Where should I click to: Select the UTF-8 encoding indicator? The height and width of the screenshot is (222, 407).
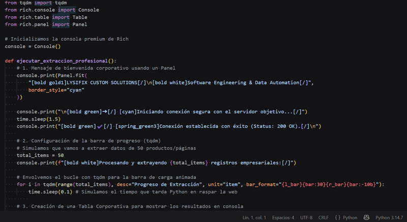pyautogui.click(x=306, y=217)
